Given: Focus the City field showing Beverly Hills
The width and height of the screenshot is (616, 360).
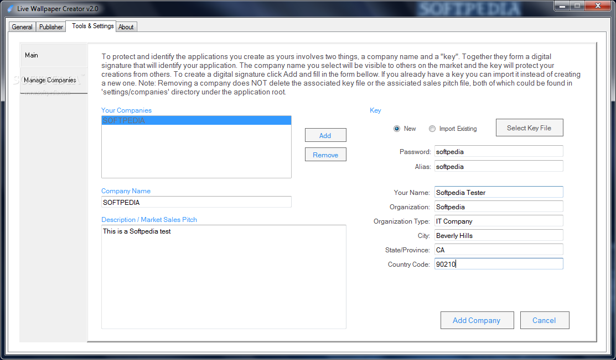Looking at the screenshot, I should coord(499,235).
